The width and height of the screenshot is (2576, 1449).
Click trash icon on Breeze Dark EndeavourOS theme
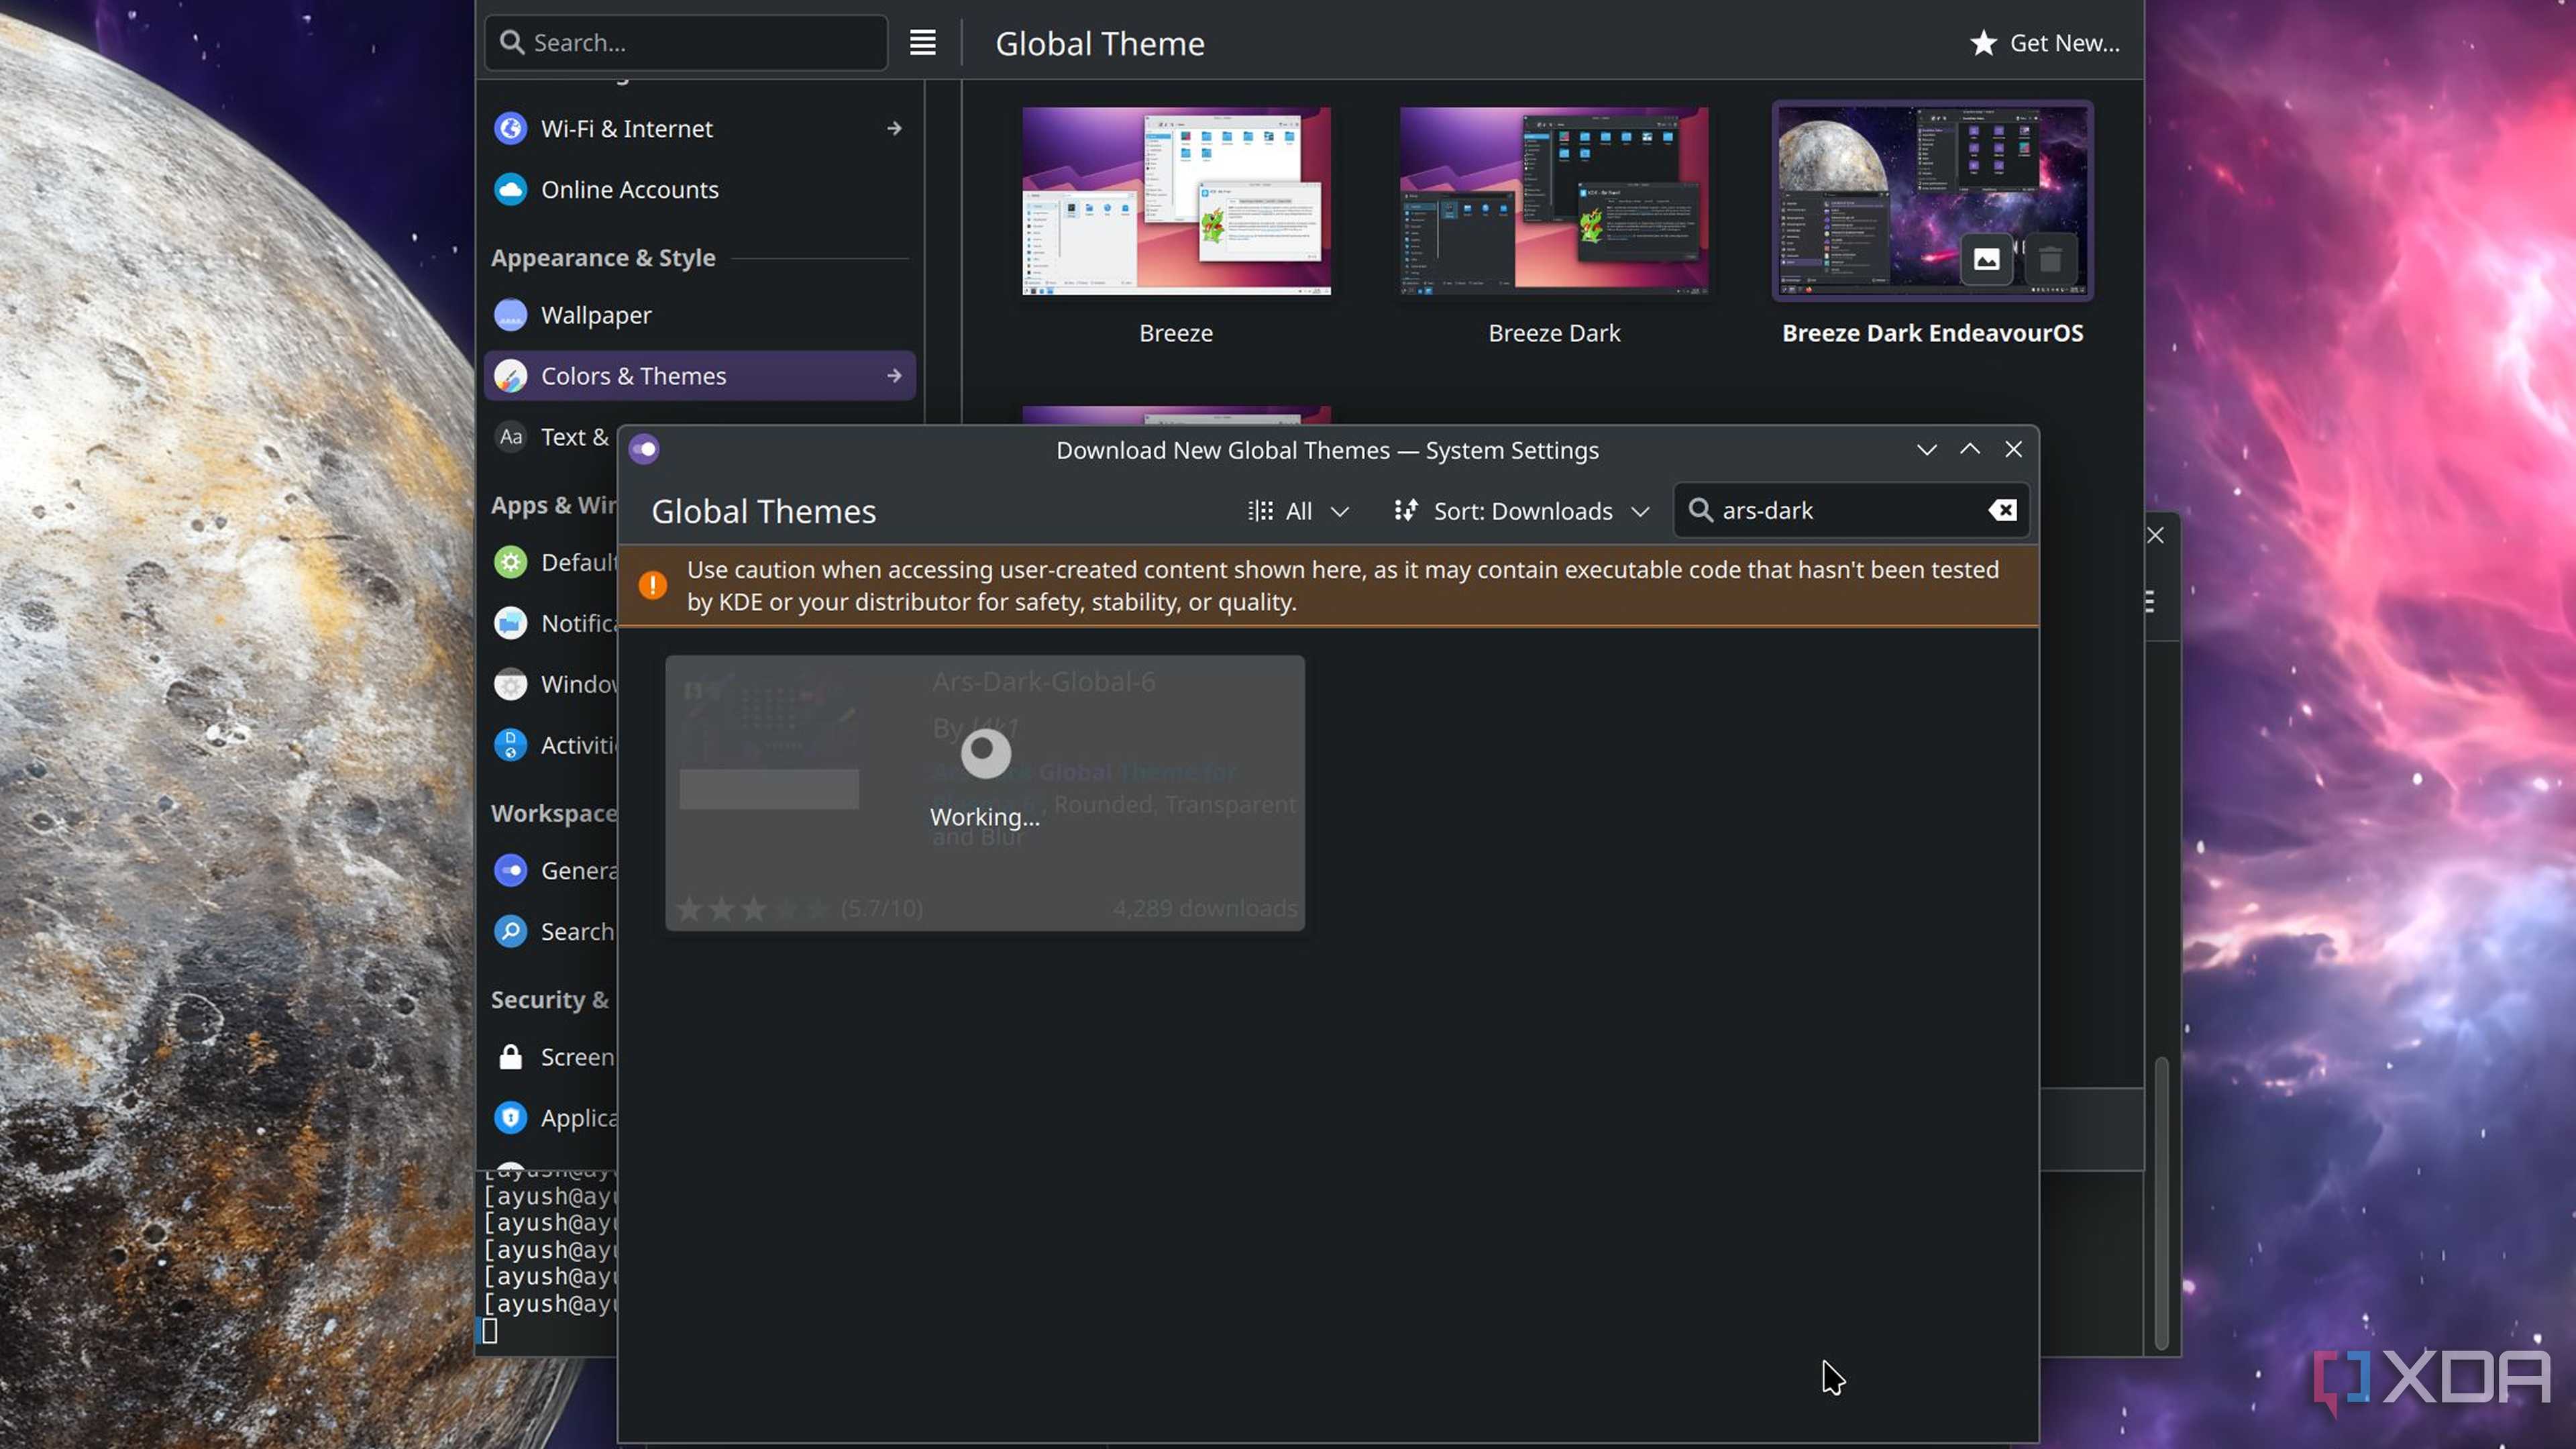click(2049, 260)
